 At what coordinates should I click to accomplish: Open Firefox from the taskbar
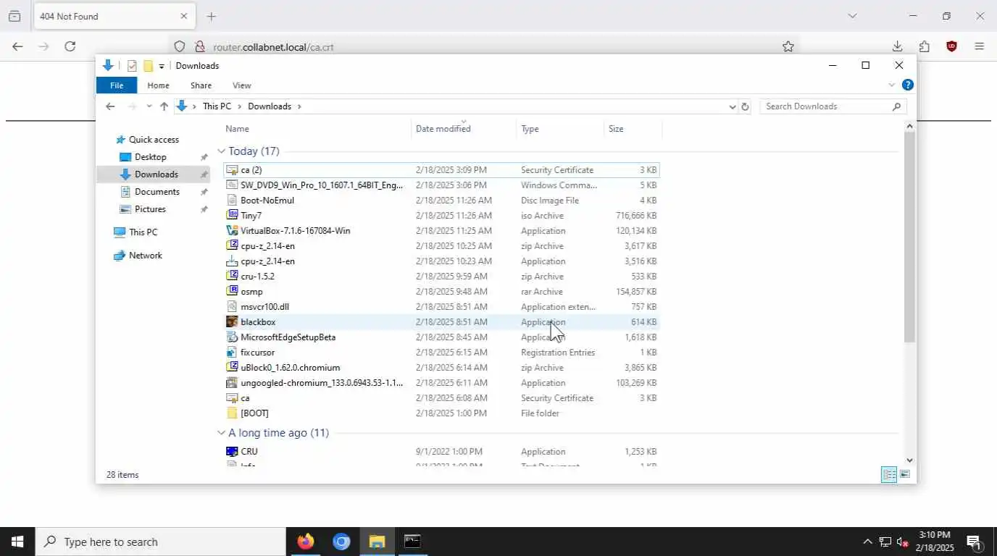(x=306, y=542)
